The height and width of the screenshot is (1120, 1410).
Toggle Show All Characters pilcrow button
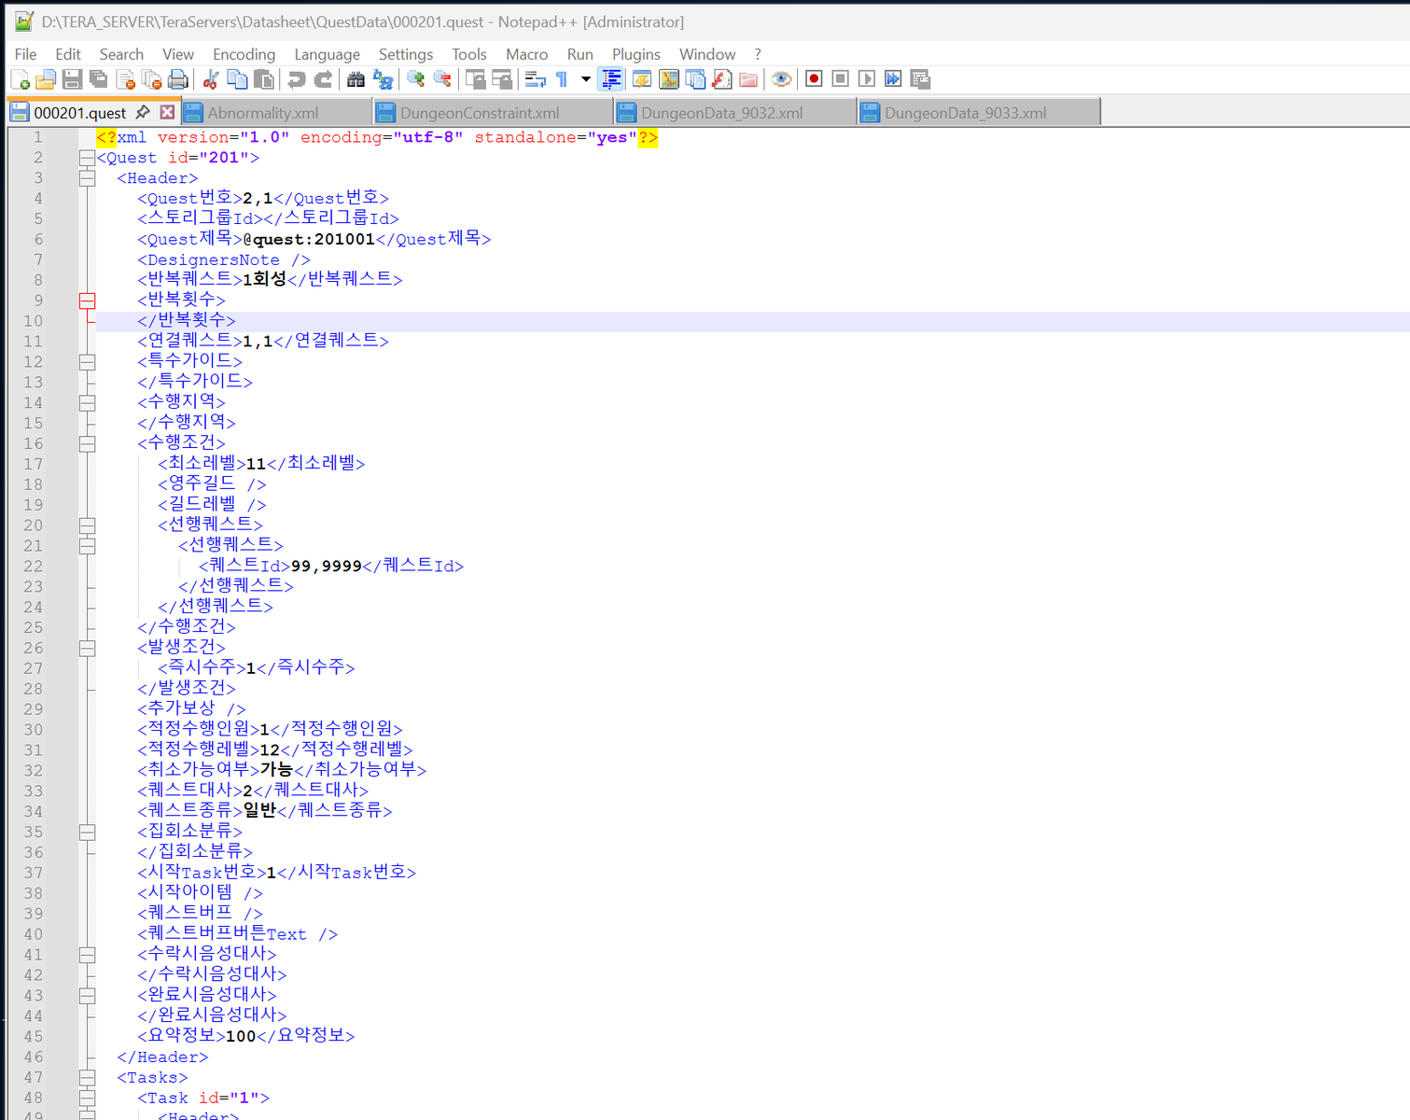pyautogui.click(x=562, y=79)
